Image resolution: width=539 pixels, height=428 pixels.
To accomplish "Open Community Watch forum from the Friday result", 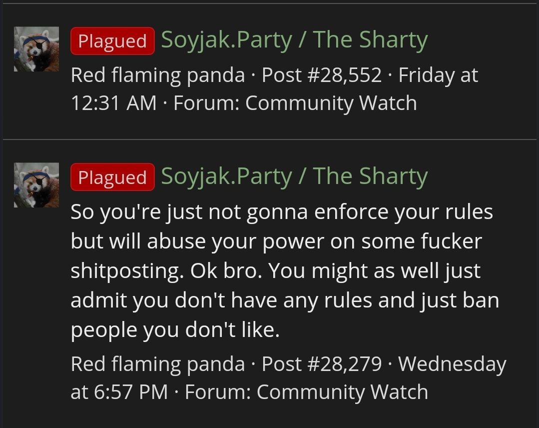I will tap(331, 103).
